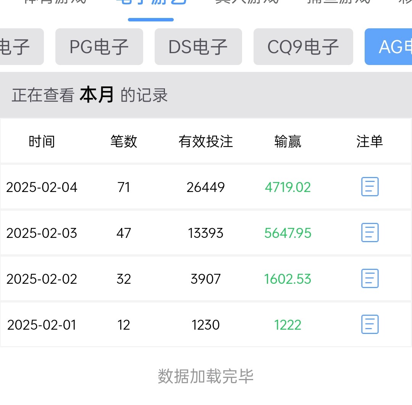The image size is (412, 405).
Task: Choose the CQ9电子 category tab
Action: point(303,47)
